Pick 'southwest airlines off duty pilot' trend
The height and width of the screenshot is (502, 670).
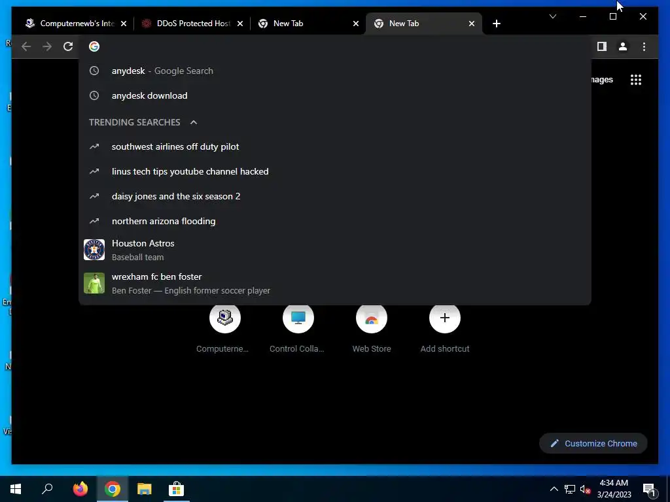tap(334, 147)
